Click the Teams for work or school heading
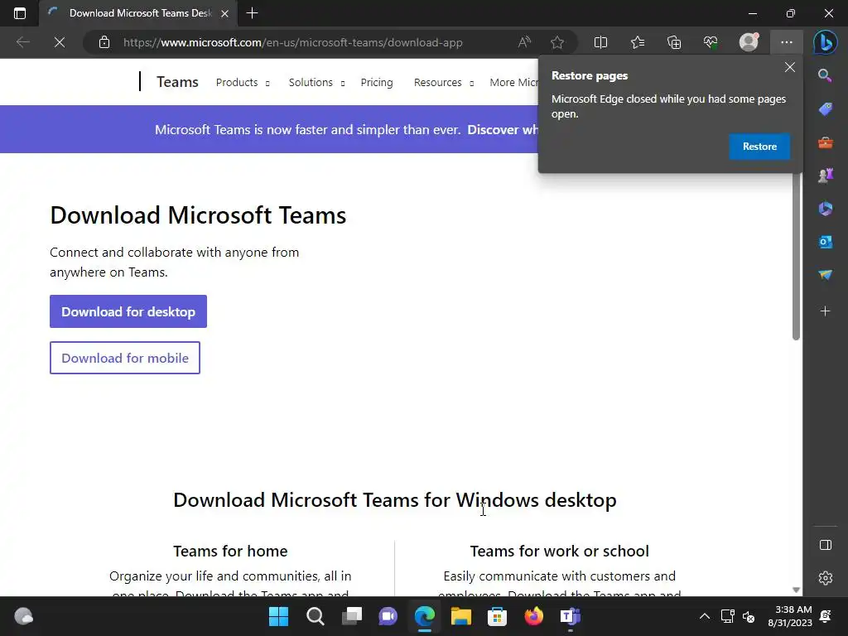848x636 pixels. 559,551
